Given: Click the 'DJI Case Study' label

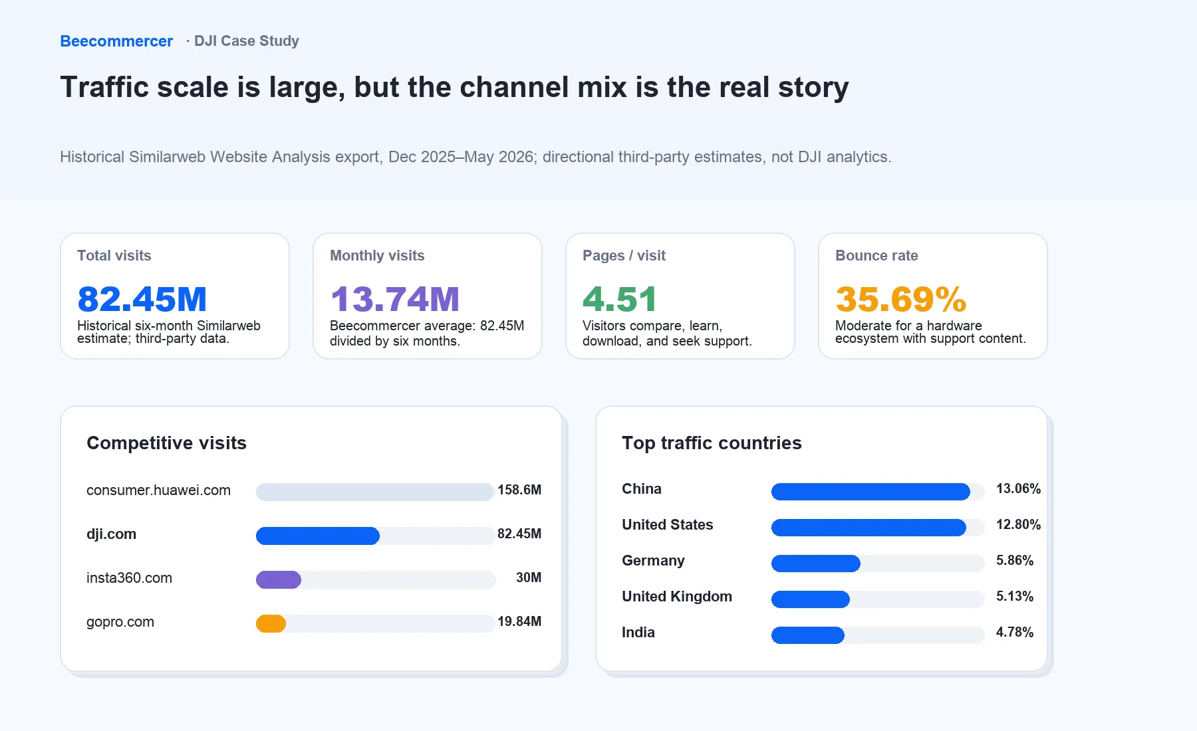Looking at the screenshot, I should (x=247, y=41).
